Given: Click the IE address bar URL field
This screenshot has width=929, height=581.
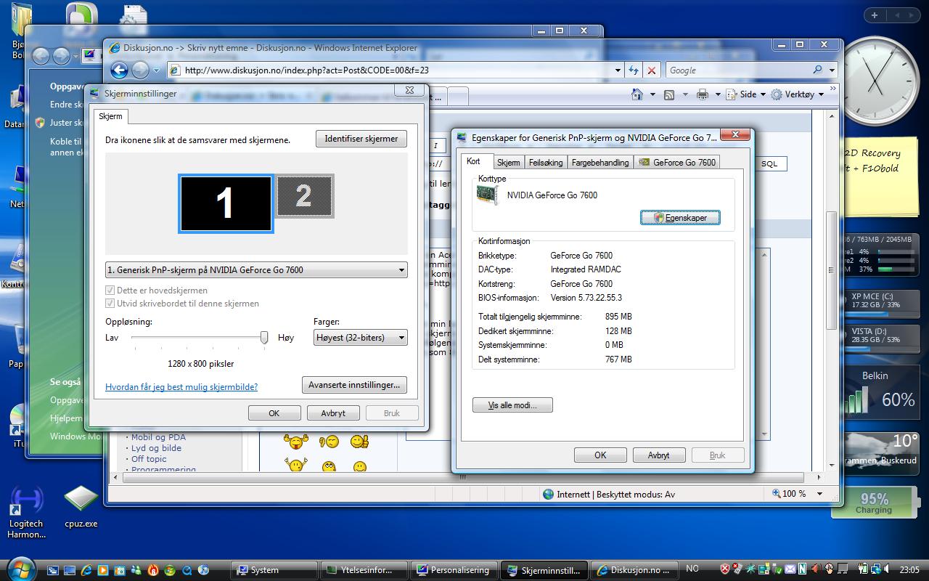Looking at the screenshot, I should click(390, 70).
